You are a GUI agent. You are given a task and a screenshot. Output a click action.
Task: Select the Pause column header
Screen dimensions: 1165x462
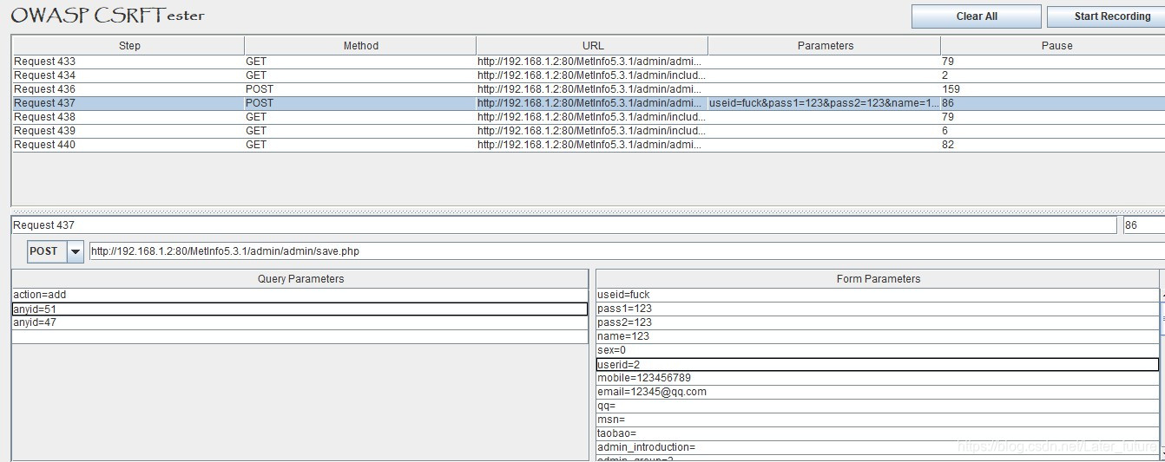(1053, 46)
